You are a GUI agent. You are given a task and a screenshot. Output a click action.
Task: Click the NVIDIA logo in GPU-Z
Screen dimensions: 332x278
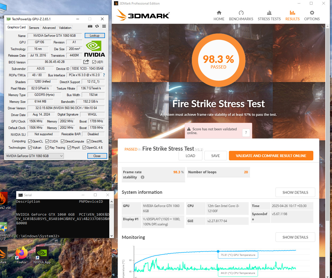point(94,49)
